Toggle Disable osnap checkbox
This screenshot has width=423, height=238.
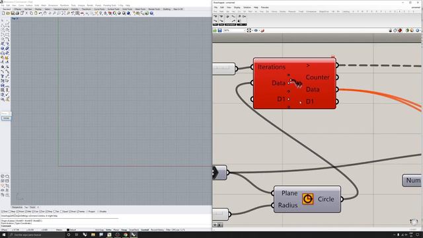[102, 212]
